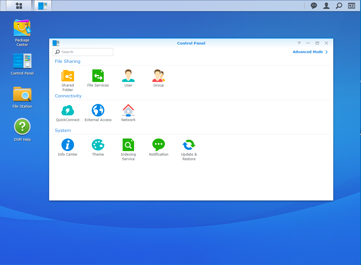Select the Control Panel taskbar tab
The image size is (361, 265).
click(x=43, y=6)
